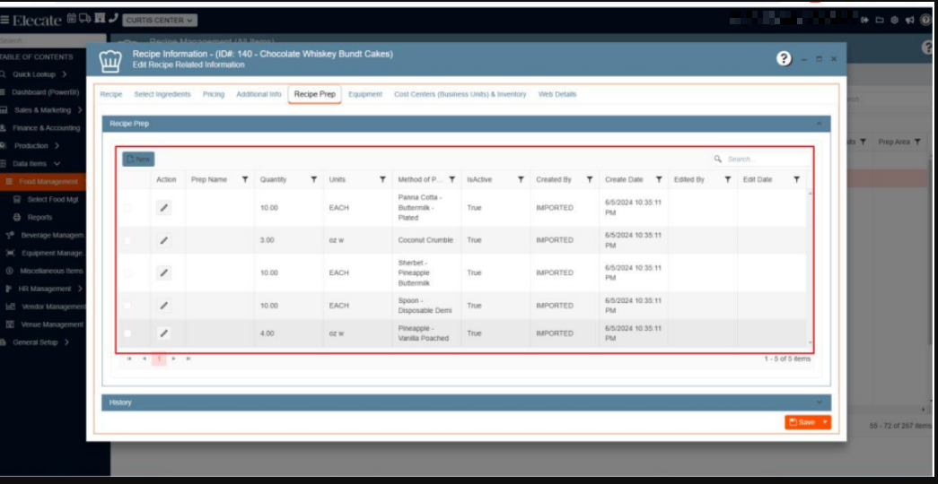
Task: Select checkbox for Pineapple - Vanilla Poached row
Action: [x=127, y=333]
